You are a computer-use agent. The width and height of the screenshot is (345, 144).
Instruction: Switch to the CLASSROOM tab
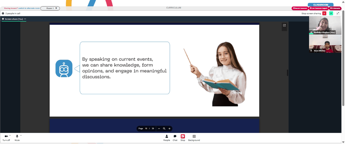(x=321, y=4)
